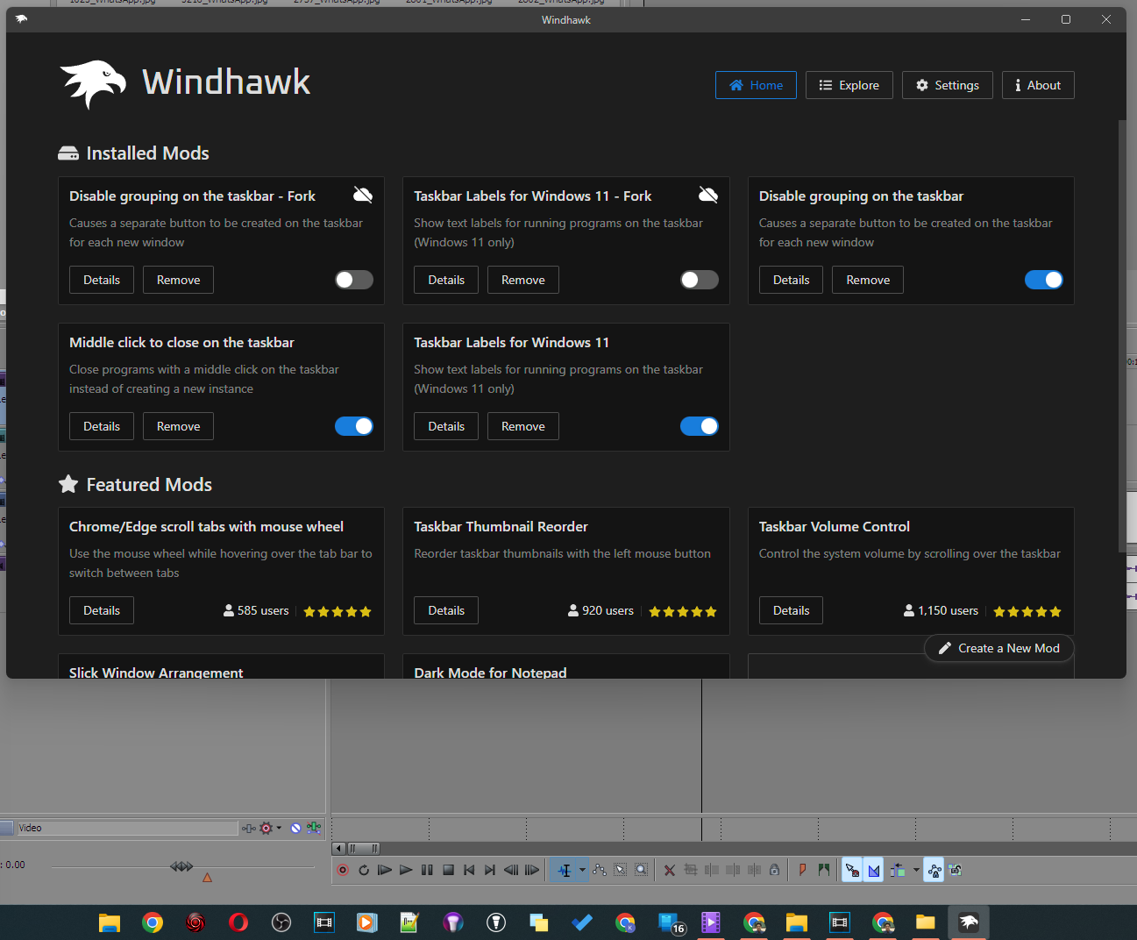Select the Zoom Edit magnifier tool
This screenshot has height=940, width=1137.
click(x=642, y=870)
